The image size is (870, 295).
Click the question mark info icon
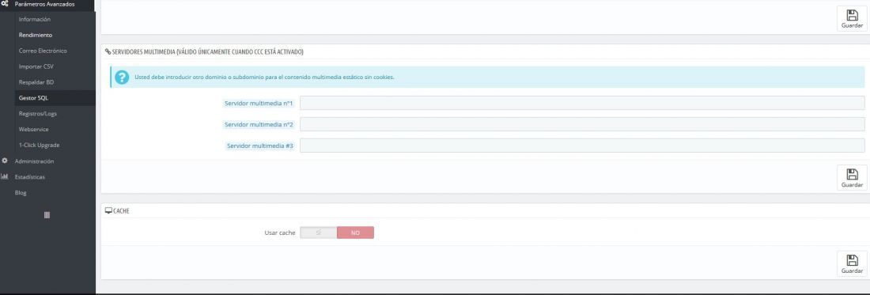click(x=122, y=77)
